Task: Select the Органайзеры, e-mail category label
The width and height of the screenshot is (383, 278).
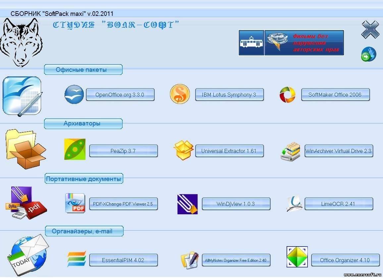Action: [84, 231]
